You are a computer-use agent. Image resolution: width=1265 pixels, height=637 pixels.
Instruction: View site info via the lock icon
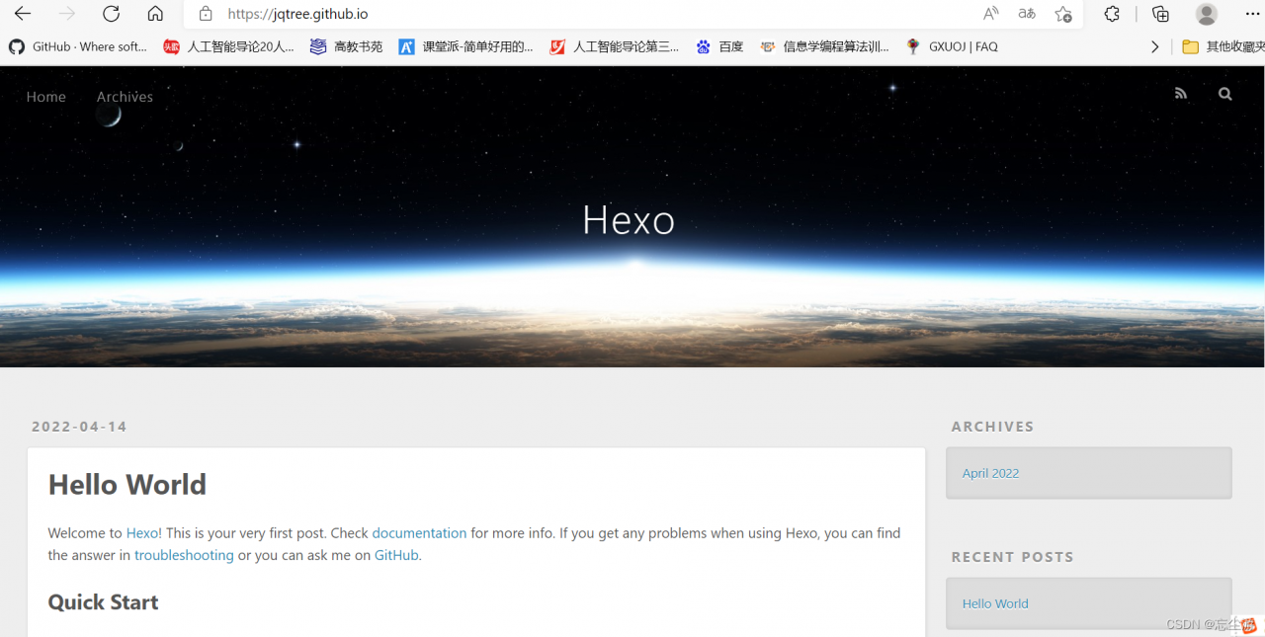[x=206, y=14]
